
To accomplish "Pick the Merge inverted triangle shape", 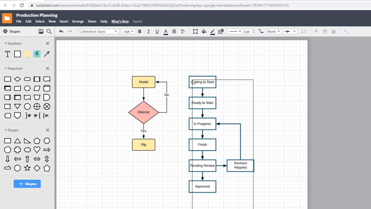I will 17,107.
